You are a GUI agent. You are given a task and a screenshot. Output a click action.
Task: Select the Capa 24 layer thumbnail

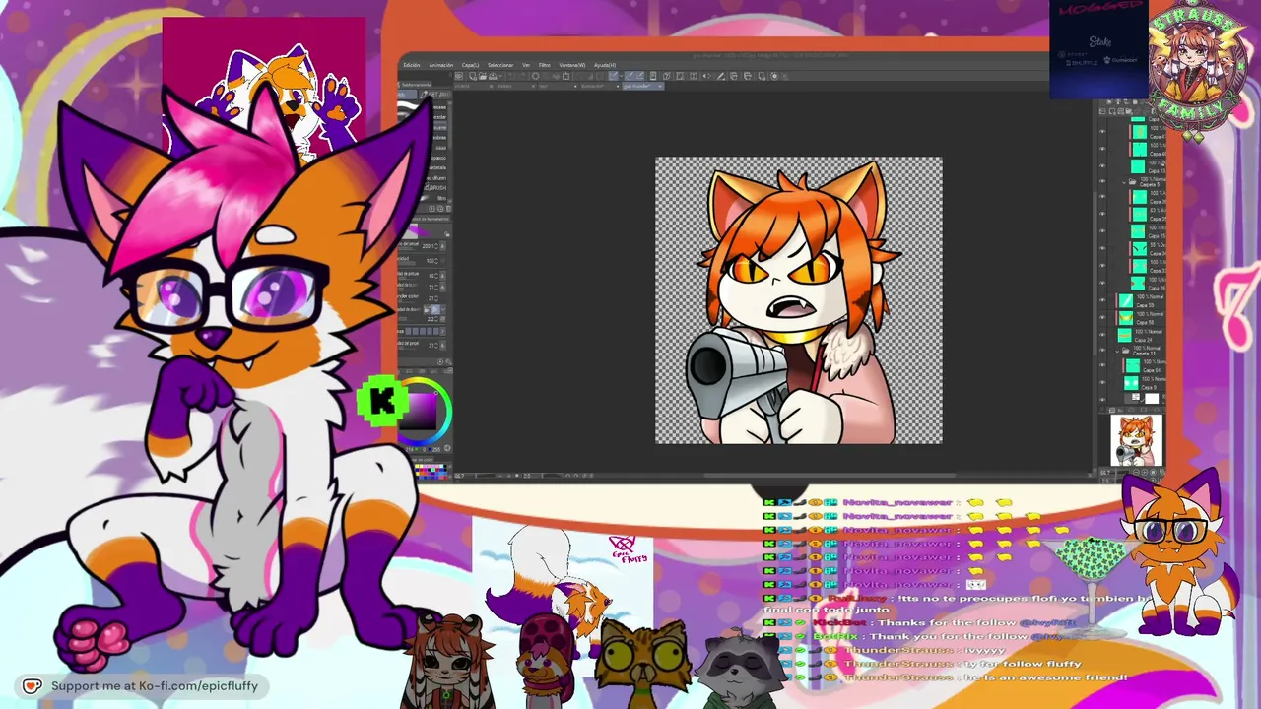coord(1125,336)
